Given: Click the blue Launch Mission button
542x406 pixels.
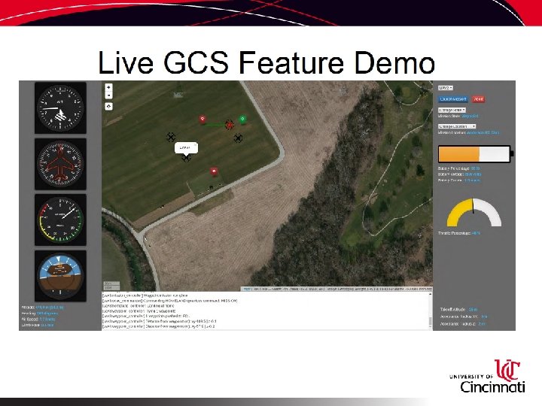Looking at the screenshot, I should click(453, 99).
